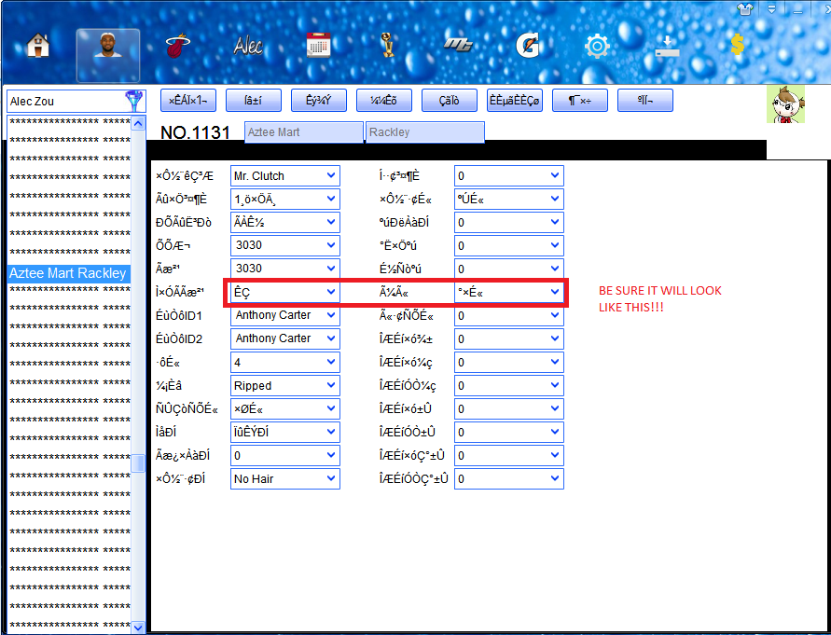Click the first name field showing Aztee Mart

(x=303, y=132)
